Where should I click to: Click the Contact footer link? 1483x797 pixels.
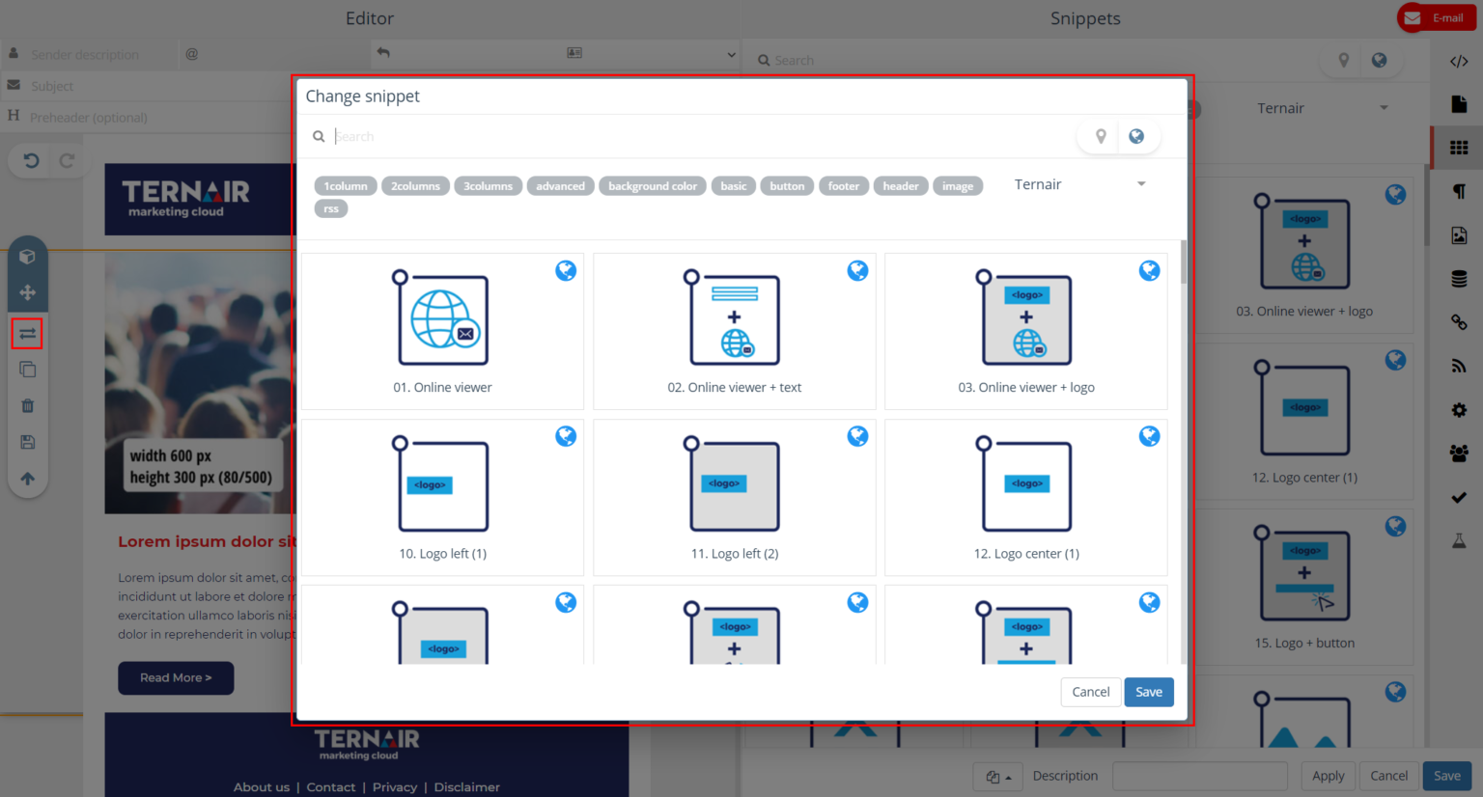331,787
